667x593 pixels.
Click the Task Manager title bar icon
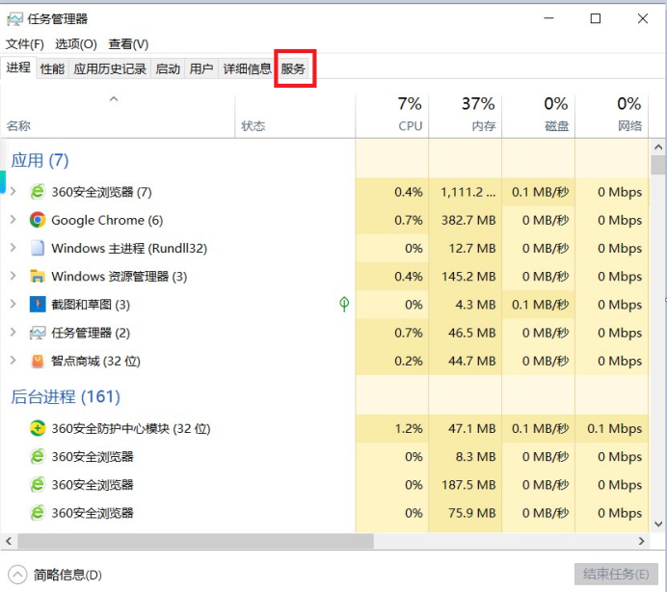pos(14,19)
